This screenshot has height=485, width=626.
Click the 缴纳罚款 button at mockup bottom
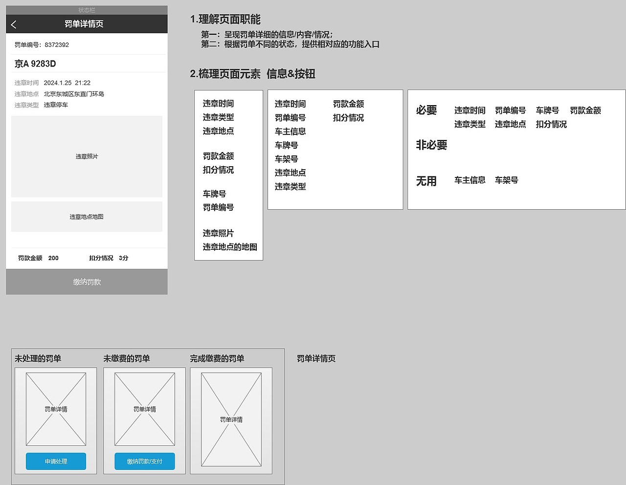[x=87, y=282]
